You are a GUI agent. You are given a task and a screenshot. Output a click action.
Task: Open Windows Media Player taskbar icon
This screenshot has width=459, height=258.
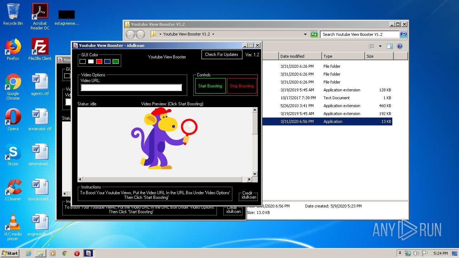[53, 253]
